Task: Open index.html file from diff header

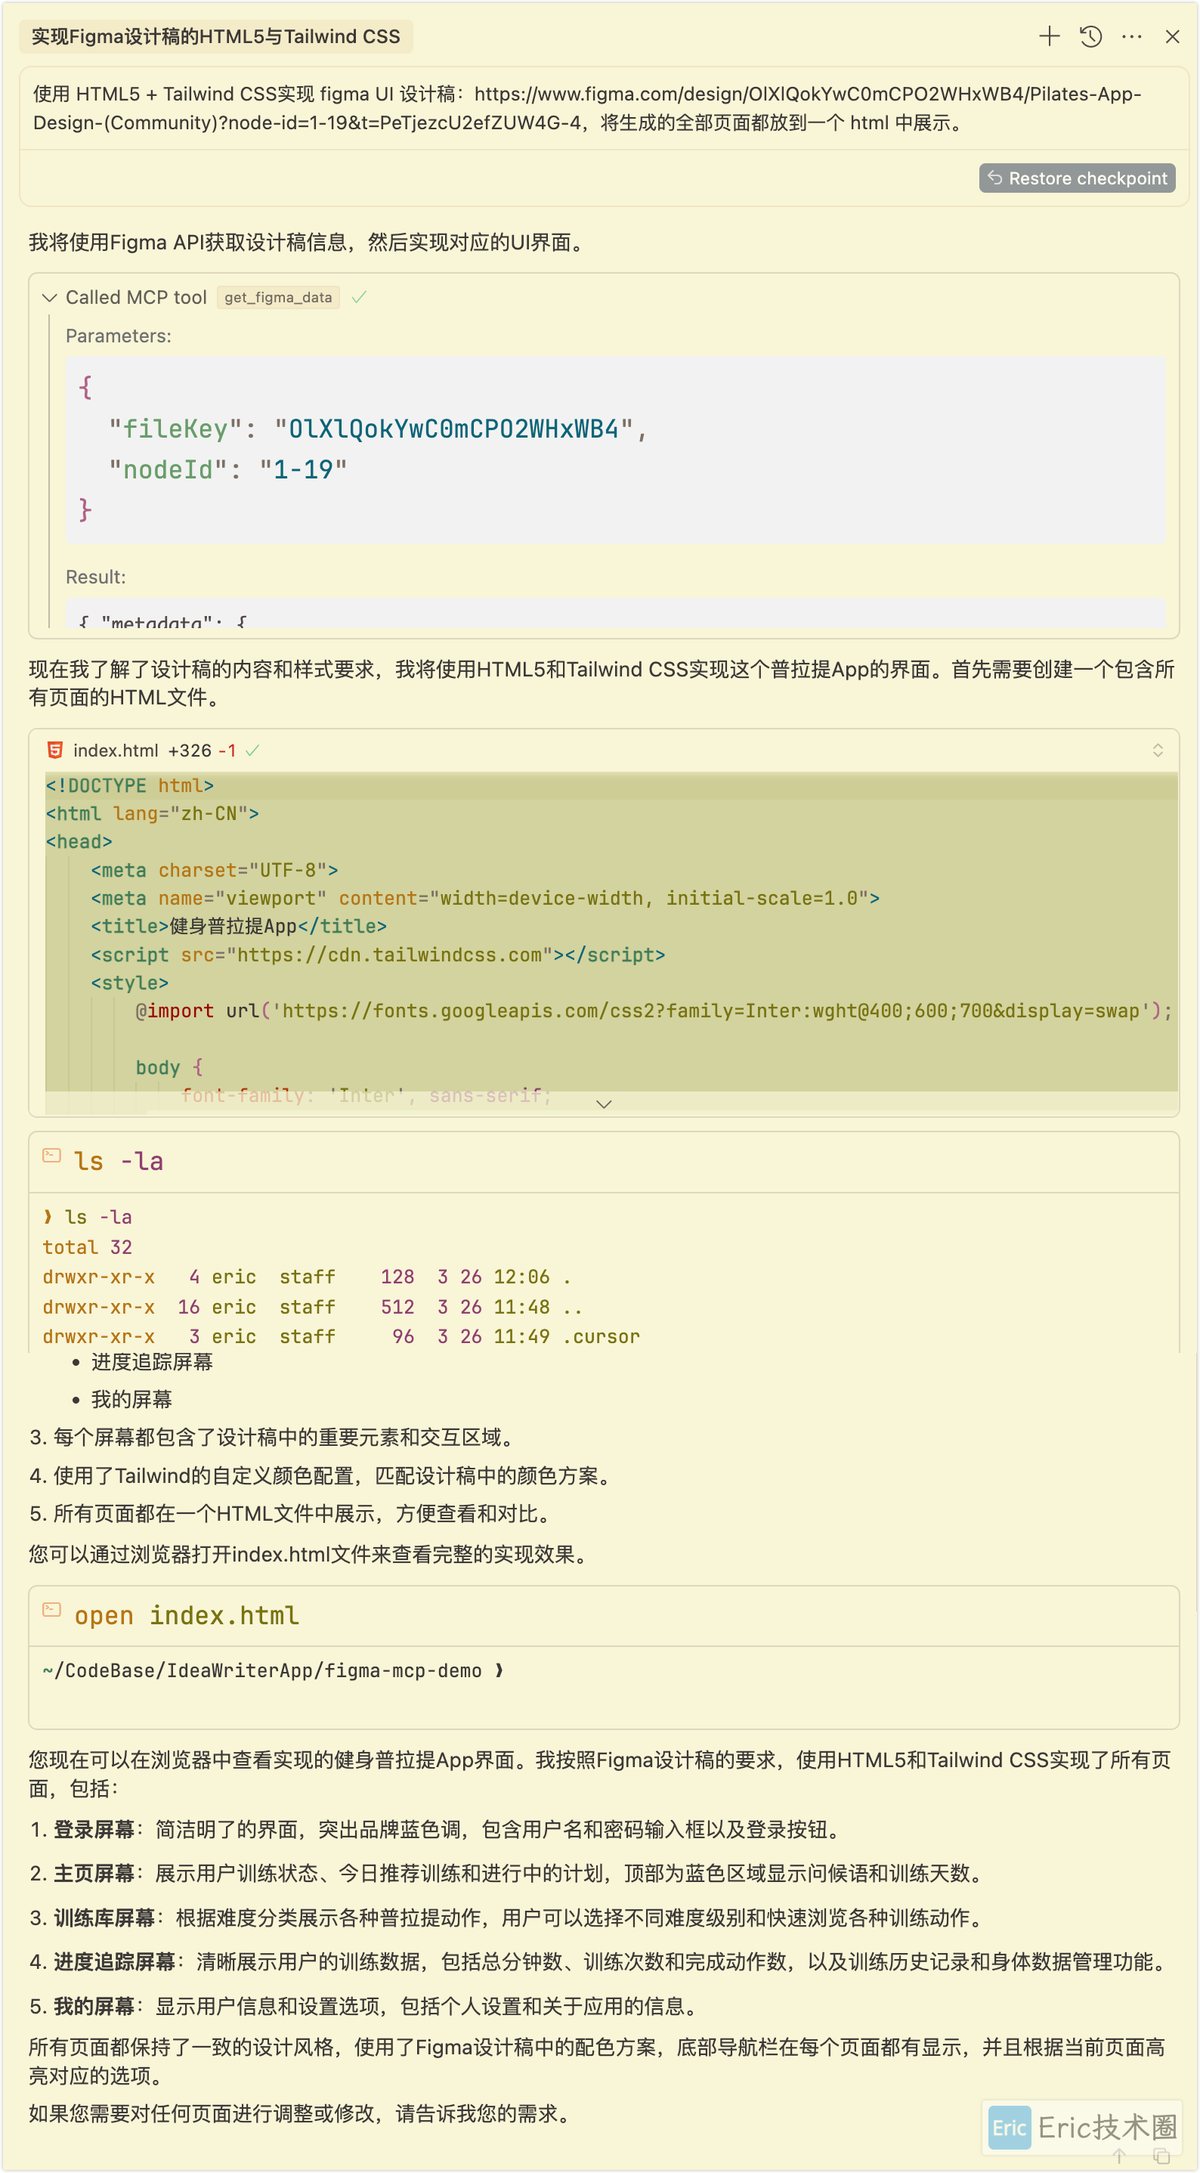Action: [x=116, y=750]
